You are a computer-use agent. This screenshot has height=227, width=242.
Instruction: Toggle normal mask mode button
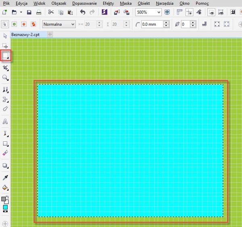tap(5, 24)
